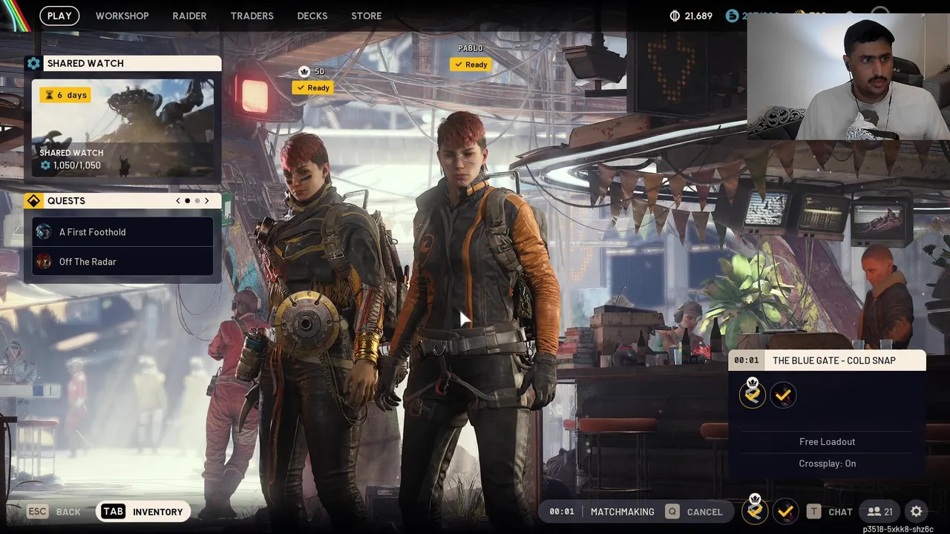Click the ESC key icon
This screenshot has width=950, height=534.
(38, 511)
